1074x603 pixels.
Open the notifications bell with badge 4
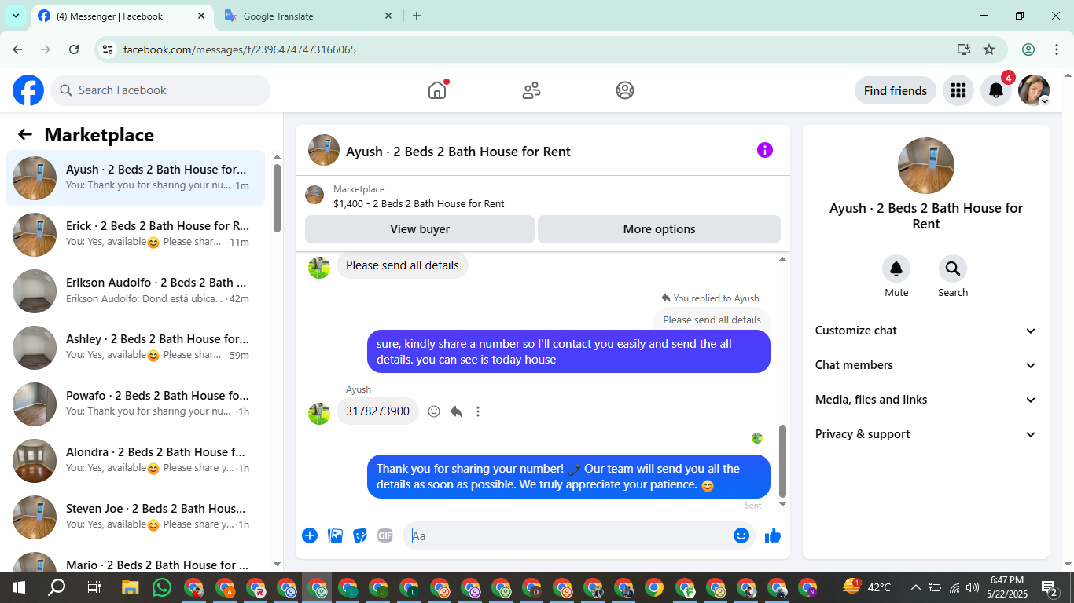[x=996, y=90]
